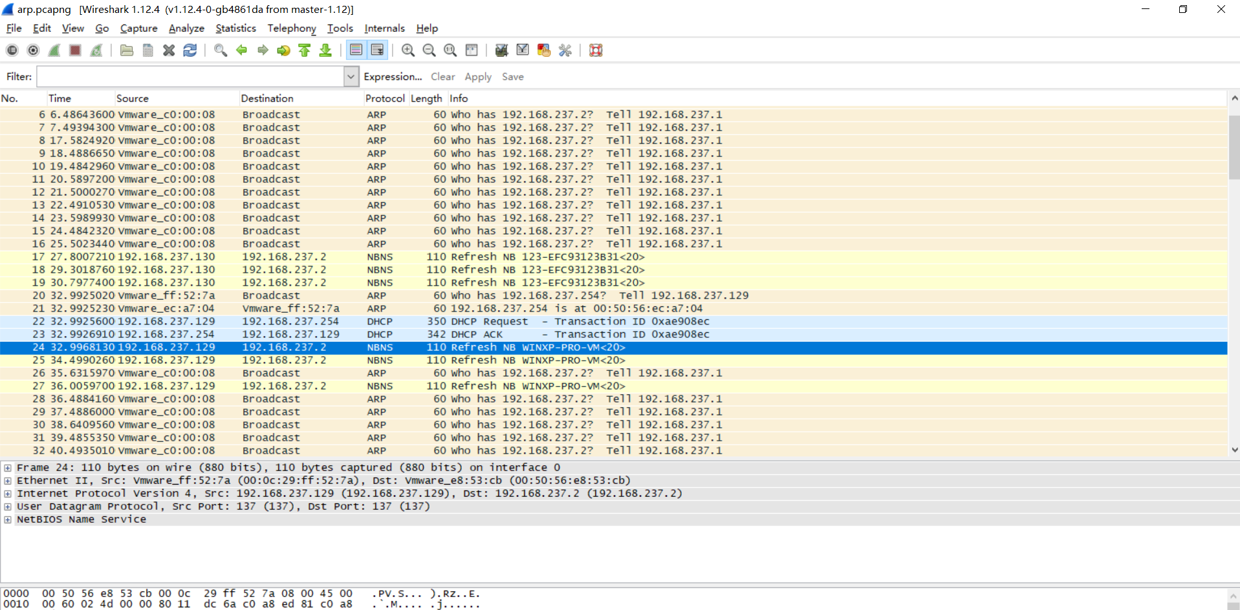1240x610 pixels.
Task: Select packet 6 ARP broadcast row
Action: [x=613, y=115]
